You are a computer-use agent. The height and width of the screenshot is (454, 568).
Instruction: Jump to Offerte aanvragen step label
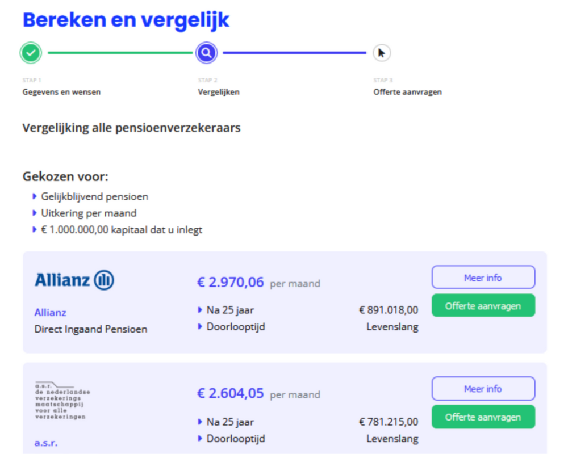(407, 92)
